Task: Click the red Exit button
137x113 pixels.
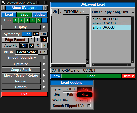Action: pyautogui.click(x=24, y=94)
